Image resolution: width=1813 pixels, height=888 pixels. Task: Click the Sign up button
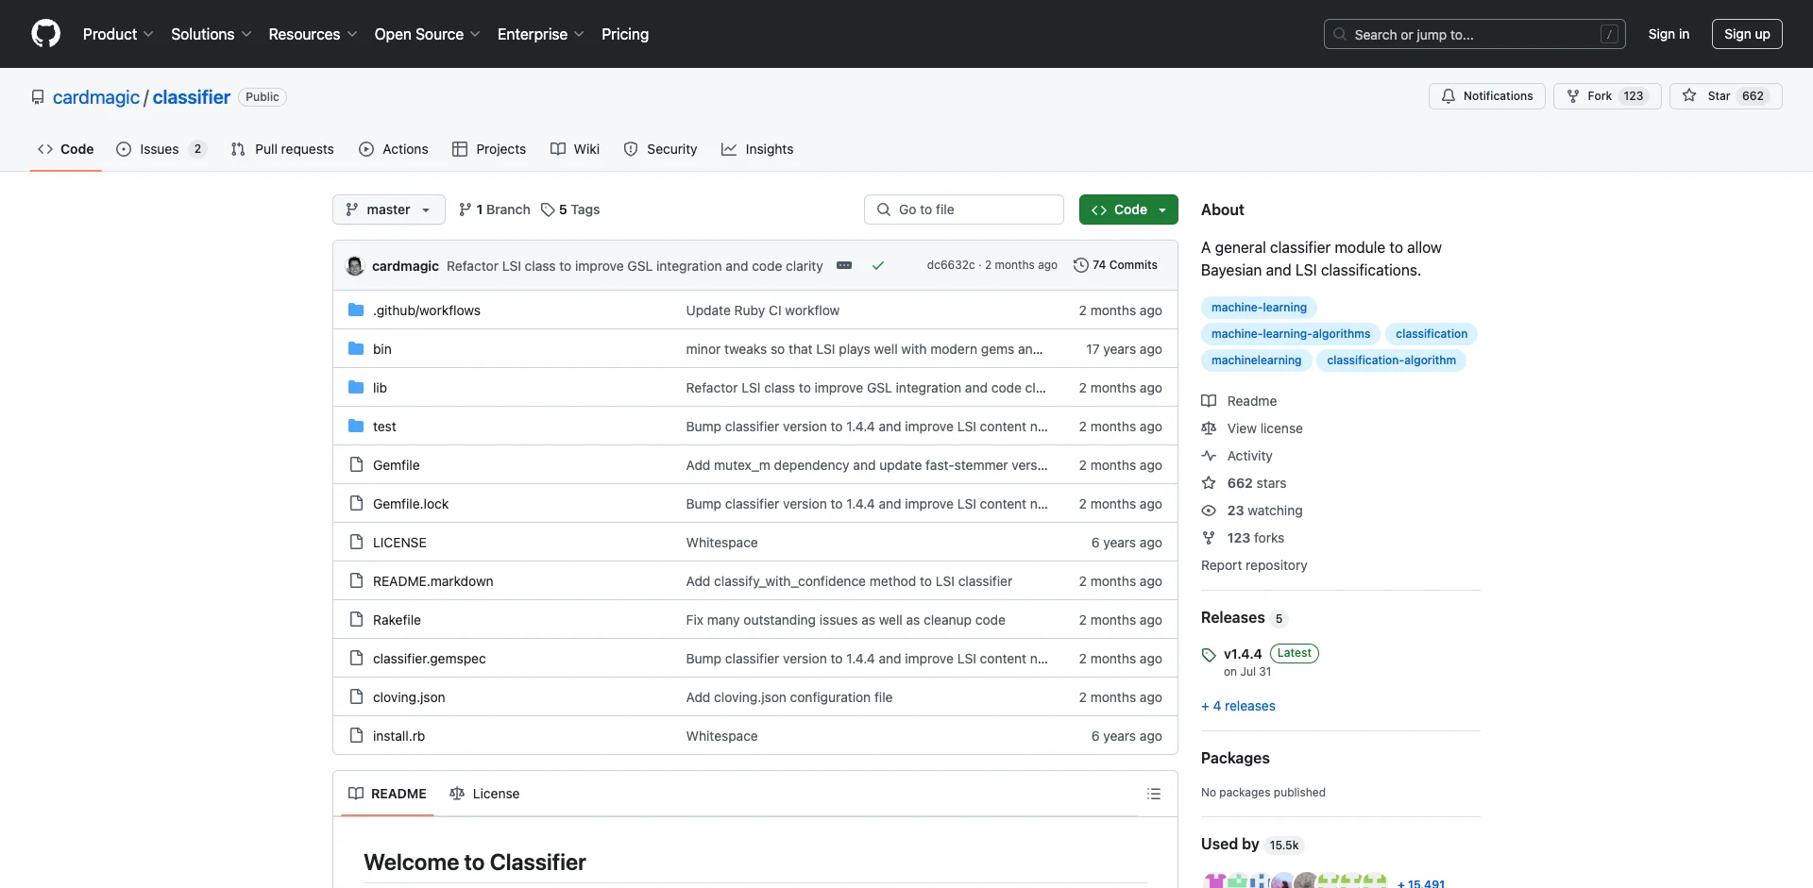(1747, 34)
